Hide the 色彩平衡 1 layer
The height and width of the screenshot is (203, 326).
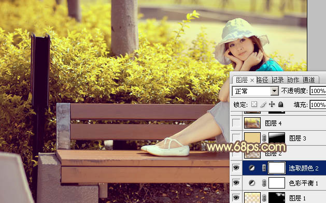click(x=236, y=183)
